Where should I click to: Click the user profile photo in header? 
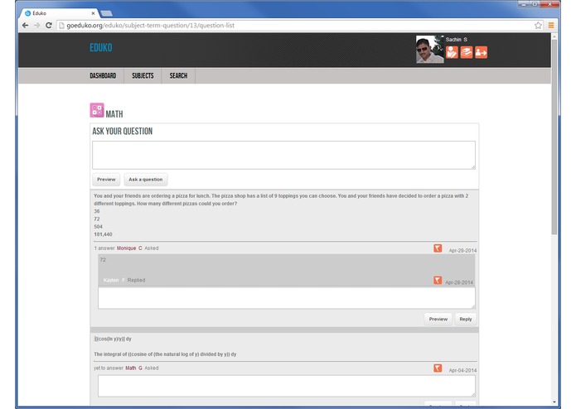click(x=430, y=49)
